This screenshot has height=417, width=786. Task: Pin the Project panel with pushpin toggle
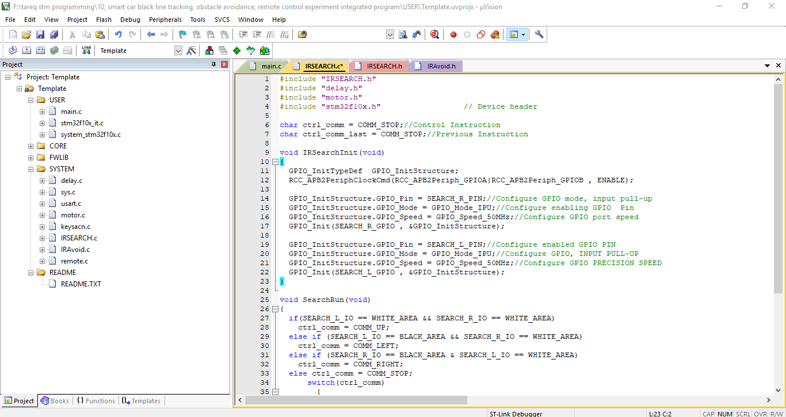214,64
